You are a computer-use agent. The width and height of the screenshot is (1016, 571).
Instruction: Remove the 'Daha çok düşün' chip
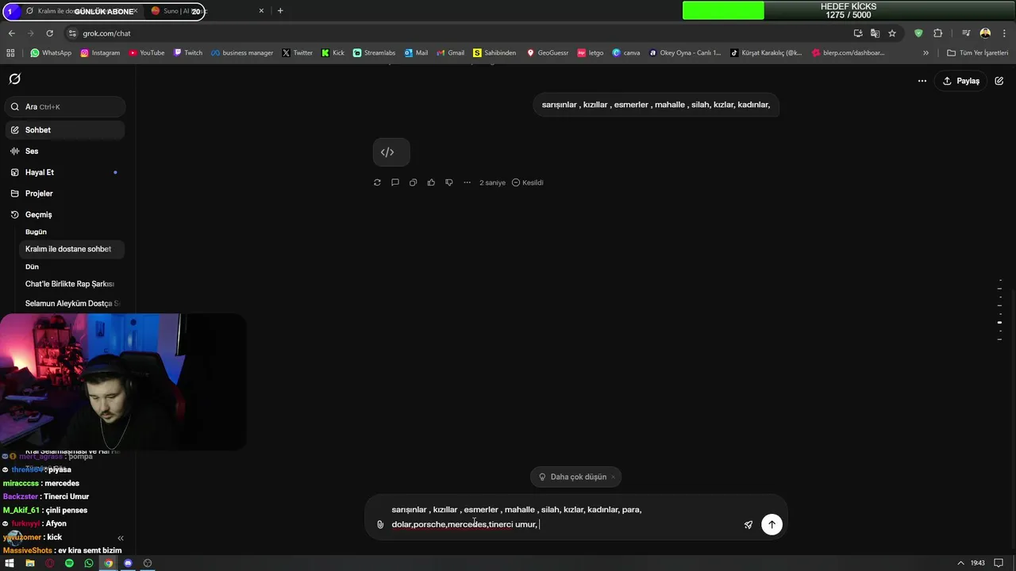click(x=613, y=477)
